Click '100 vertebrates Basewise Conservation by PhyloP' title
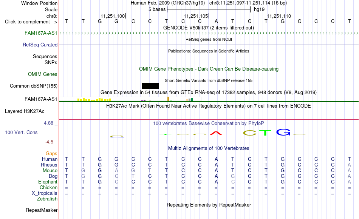Viewport: 359px width, 219px height. (209, 123)
